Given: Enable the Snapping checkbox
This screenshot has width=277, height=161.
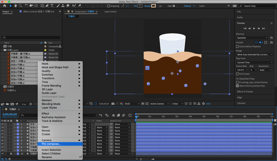Looking at the screenshot, I should pyautogui.click(x=108, y=6).
